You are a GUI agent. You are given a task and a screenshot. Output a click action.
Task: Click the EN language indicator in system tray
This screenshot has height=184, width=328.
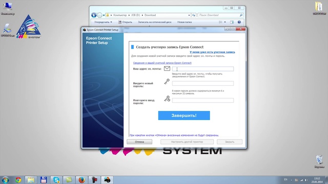(285, 180)
